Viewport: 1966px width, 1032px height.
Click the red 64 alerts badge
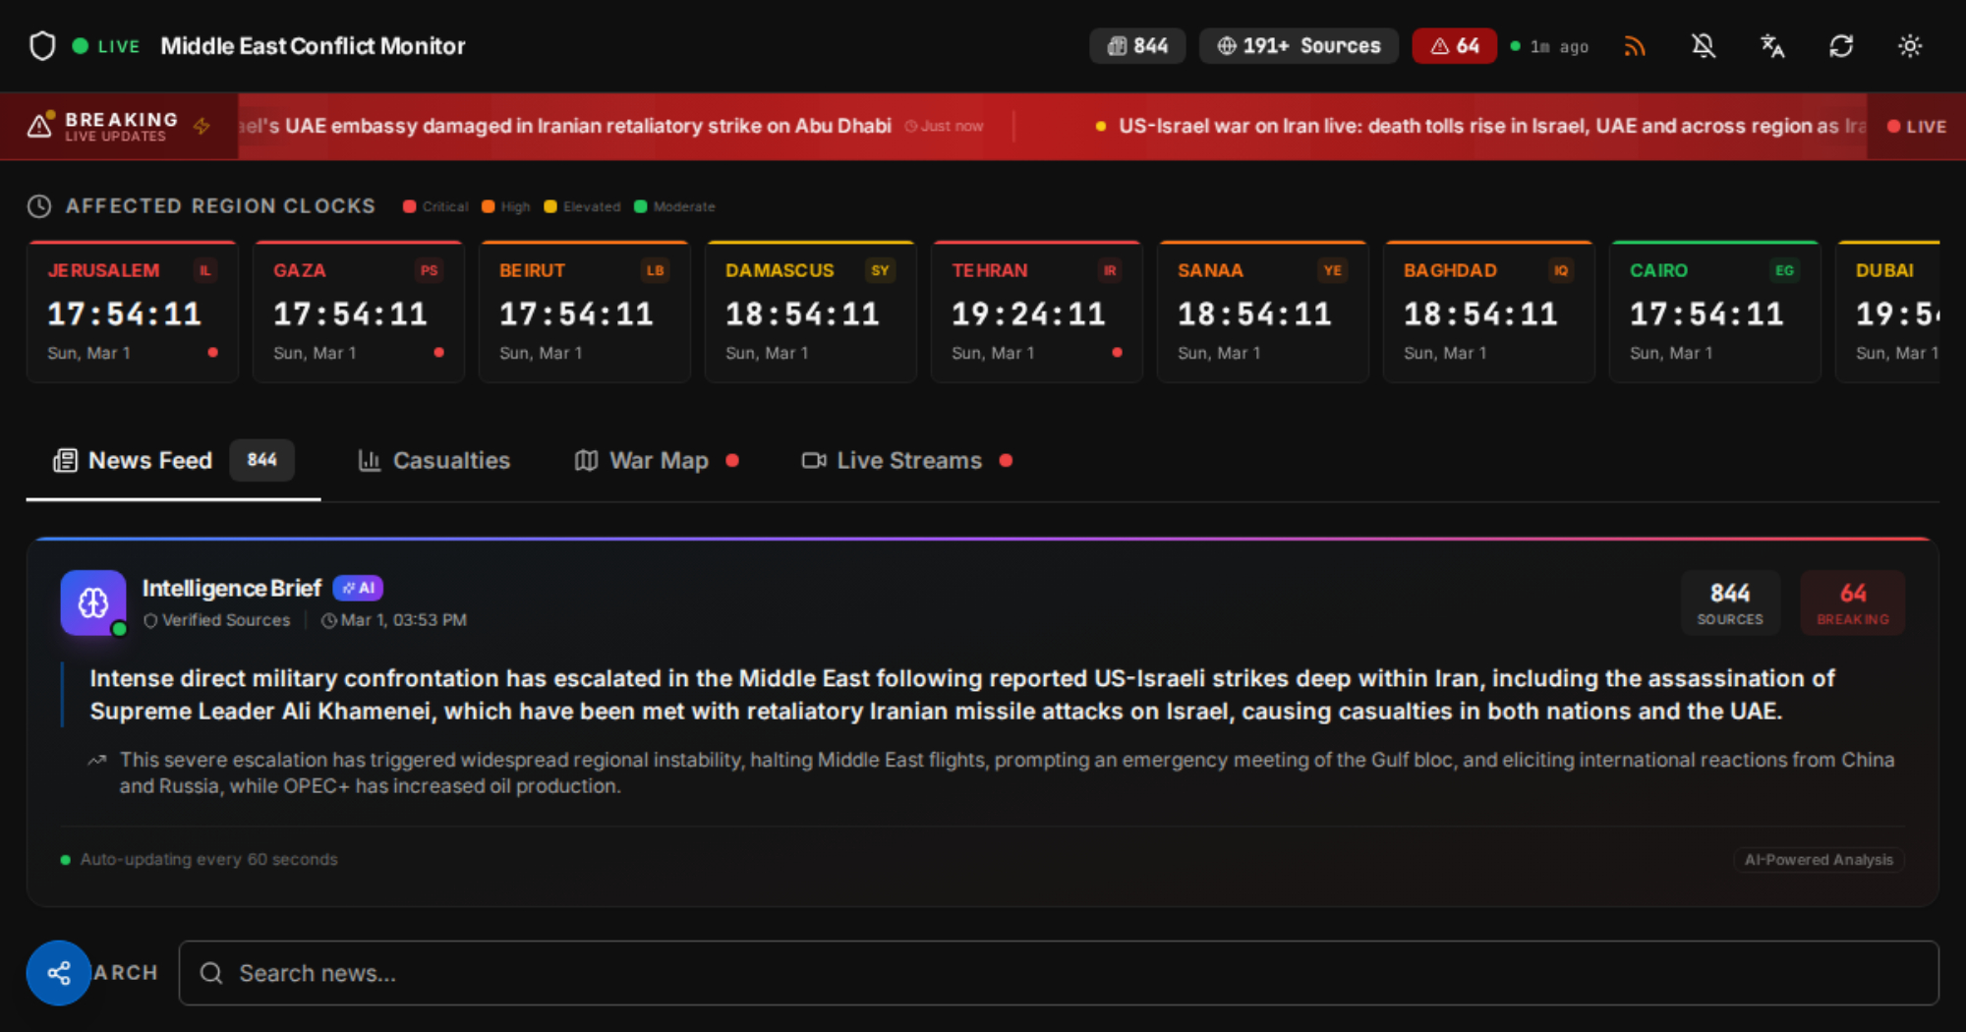pos(1454,46)
